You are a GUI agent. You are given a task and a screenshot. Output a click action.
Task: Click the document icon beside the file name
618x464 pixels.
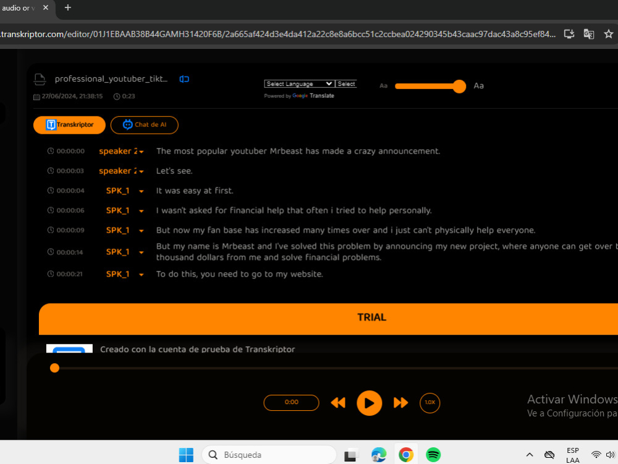[40, 79]
